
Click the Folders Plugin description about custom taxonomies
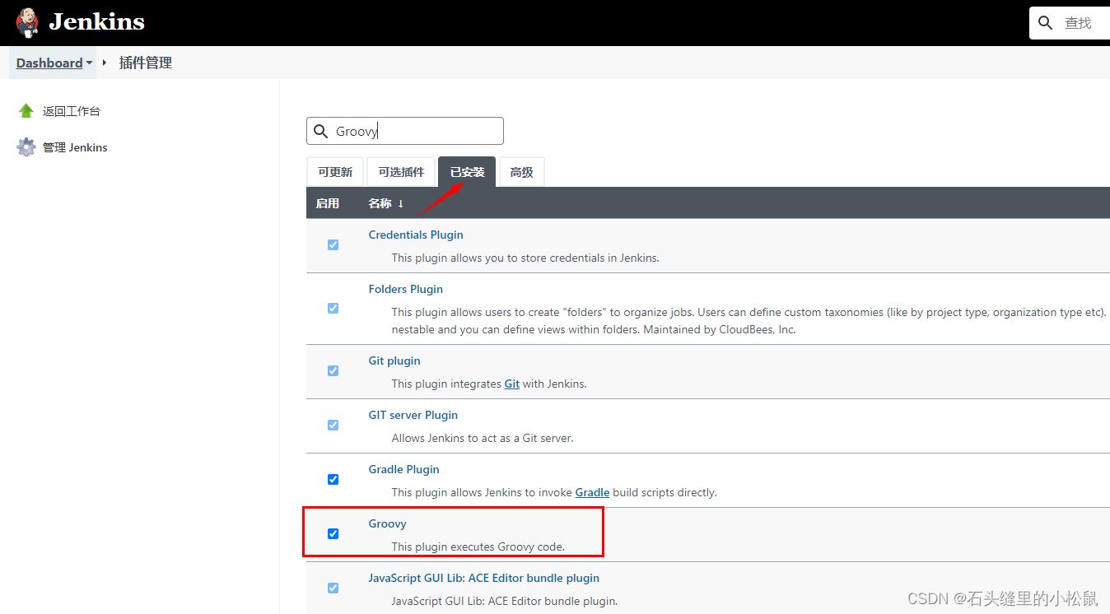click(749, 321)
